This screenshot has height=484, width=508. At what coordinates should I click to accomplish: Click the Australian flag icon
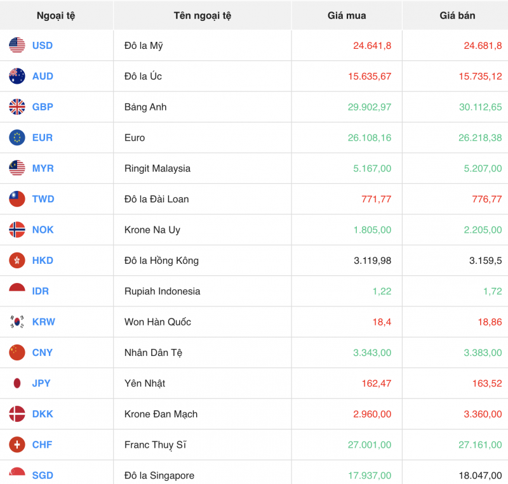(17, 76)
